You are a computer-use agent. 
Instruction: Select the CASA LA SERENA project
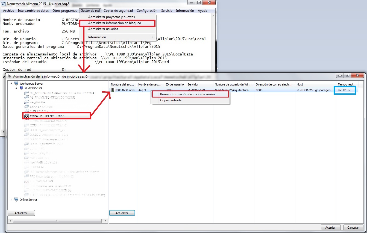(41, 107)
